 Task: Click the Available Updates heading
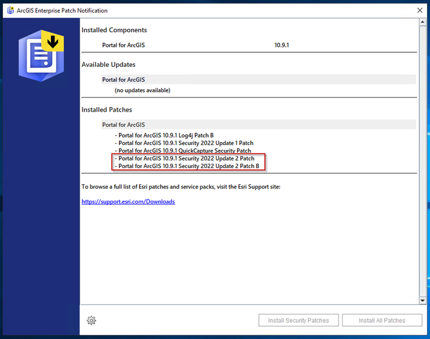109,64
